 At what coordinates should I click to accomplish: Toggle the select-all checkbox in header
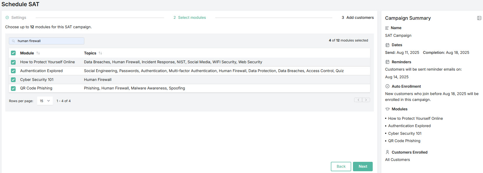point(13,53)
